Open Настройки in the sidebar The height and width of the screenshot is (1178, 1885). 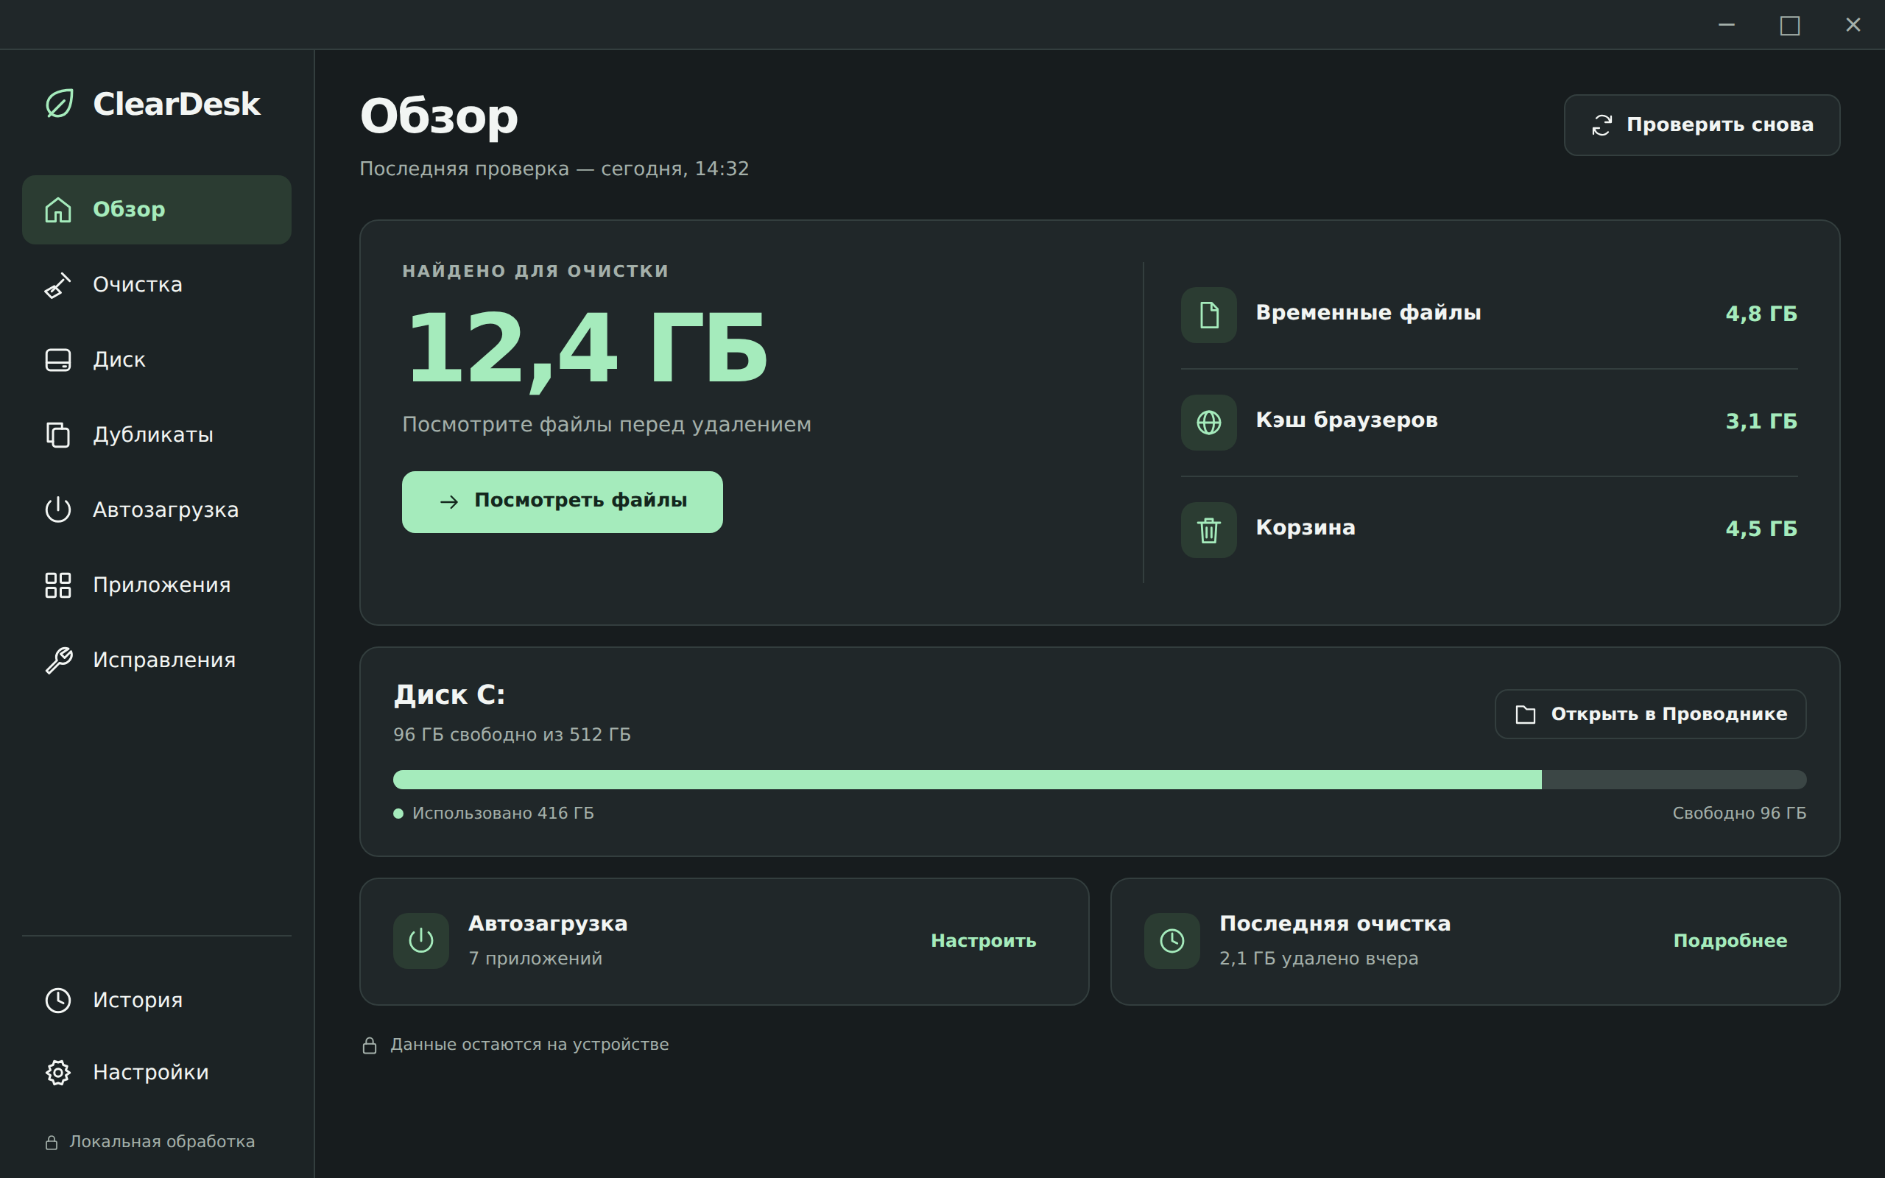click(x=157, y=1073)
